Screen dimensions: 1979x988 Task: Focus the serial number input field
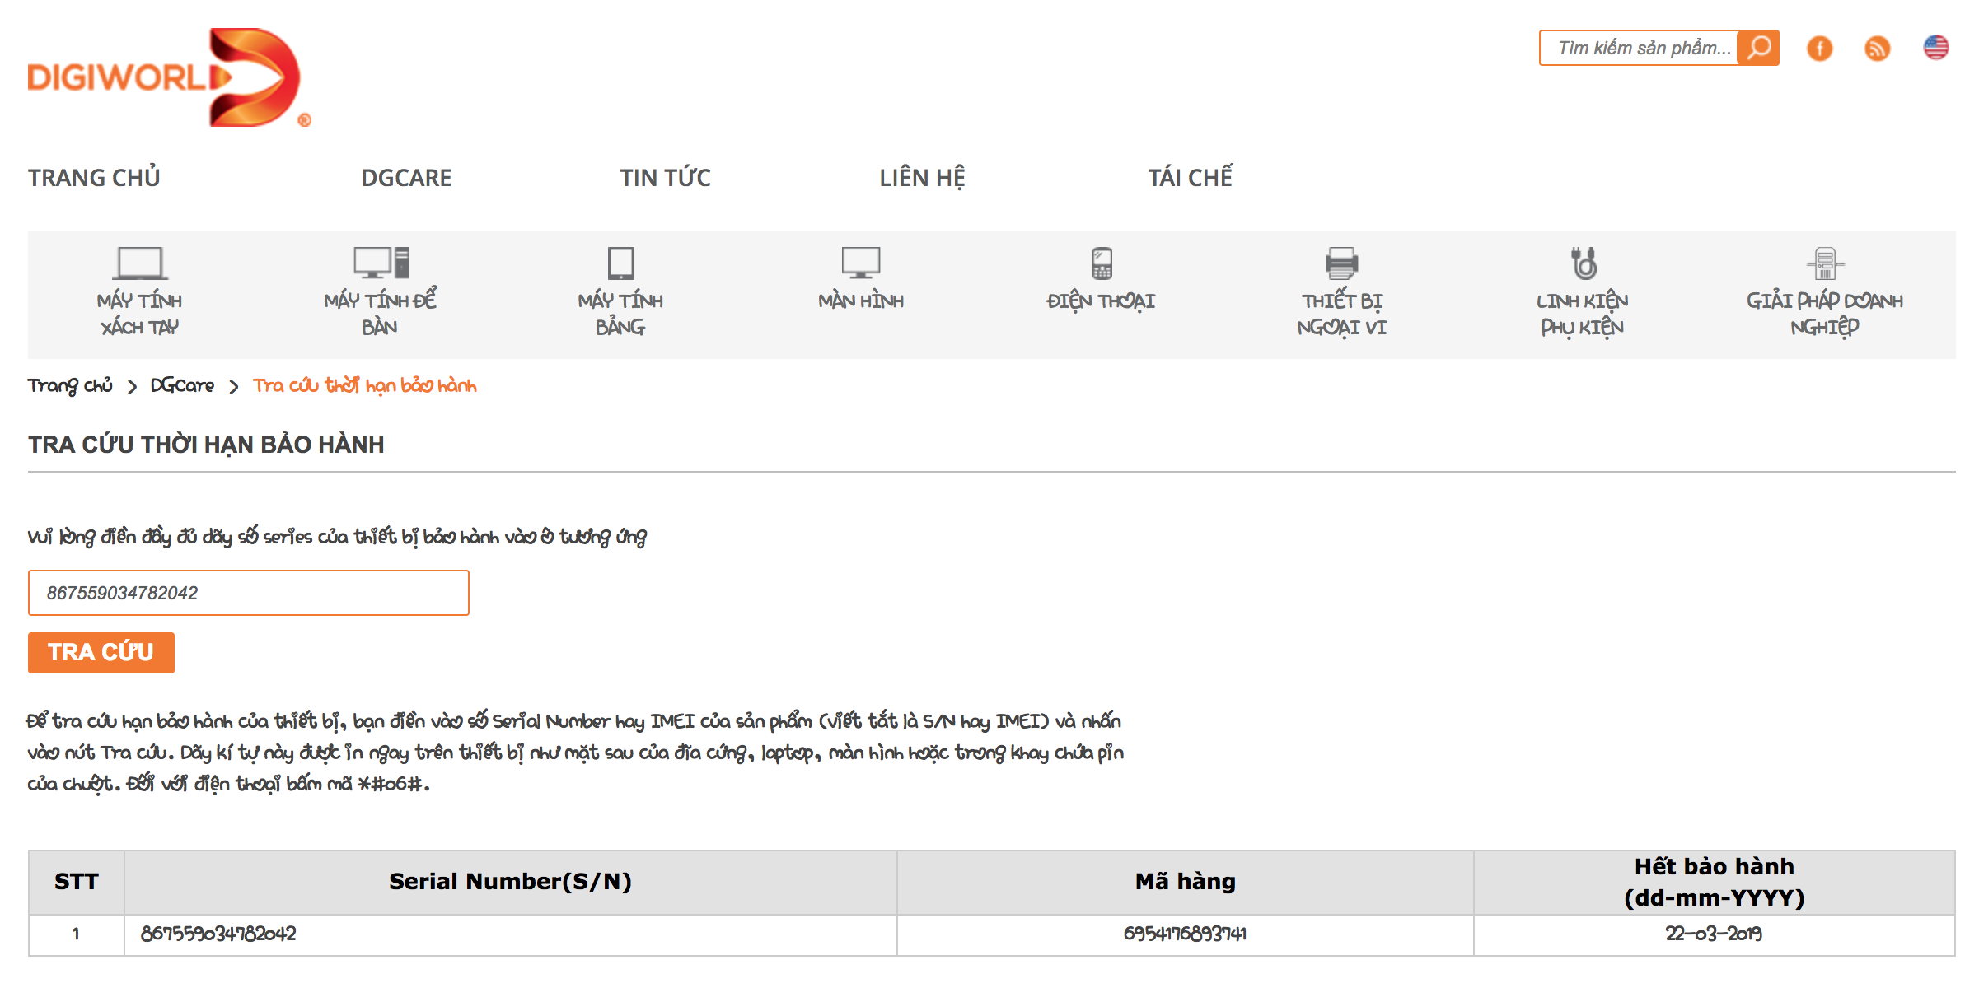click(x=249, y=593)
